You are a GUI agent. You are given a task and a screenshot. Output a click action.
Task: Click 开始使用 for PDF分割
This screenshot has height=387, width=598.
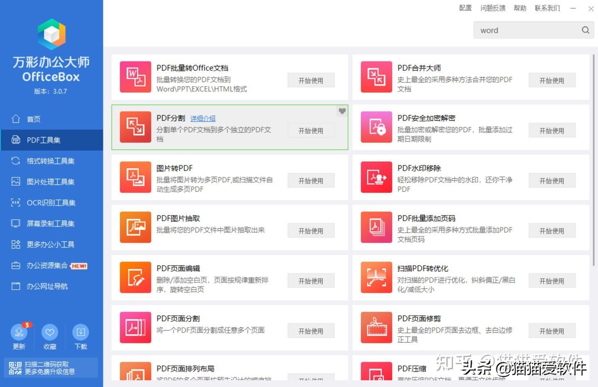311,130
